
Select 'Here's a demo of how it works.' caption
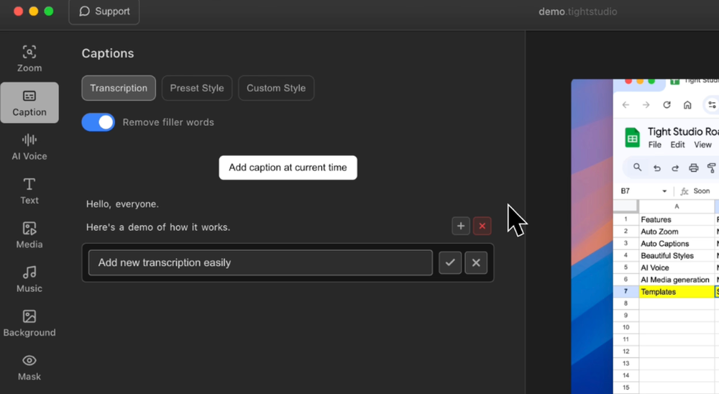pos(158,227)
